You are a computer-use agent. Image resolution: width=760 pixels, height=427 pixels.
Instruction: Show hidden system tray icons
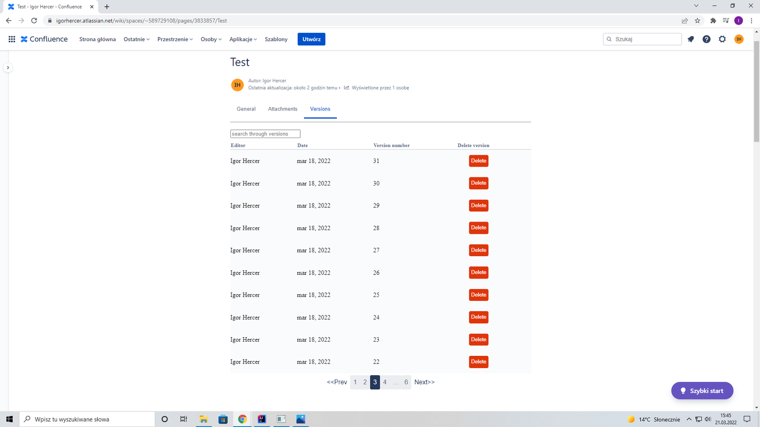pos(689,419)
